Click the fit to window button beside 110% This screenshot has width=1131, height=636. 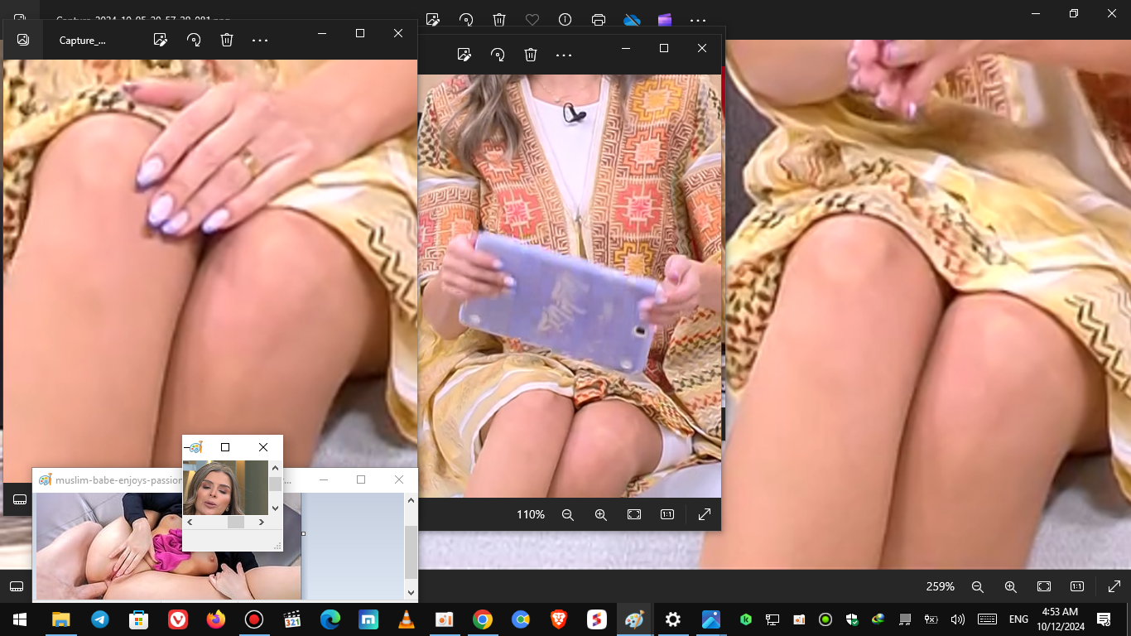634,514
